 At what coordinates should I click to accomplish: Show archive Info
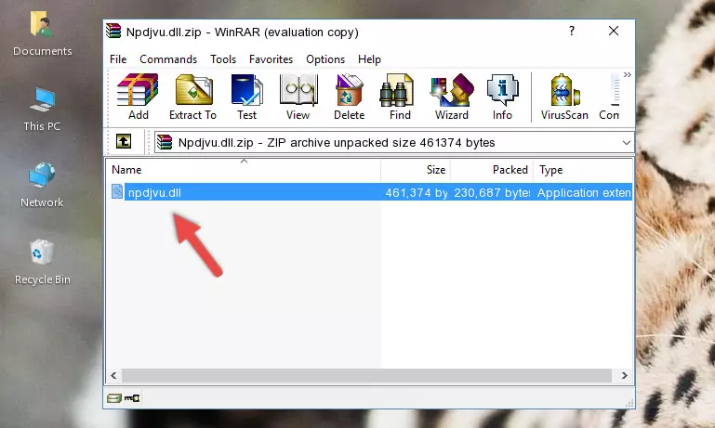pyautogui.click(x=502, y=97)
